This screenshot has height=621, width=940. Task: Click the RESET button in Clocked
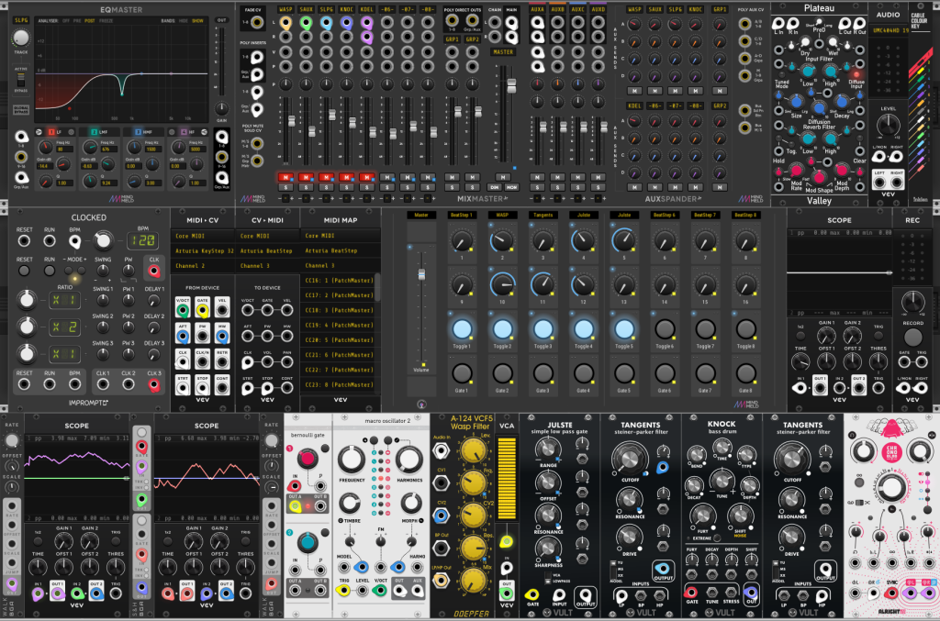(x=24, y=271)
